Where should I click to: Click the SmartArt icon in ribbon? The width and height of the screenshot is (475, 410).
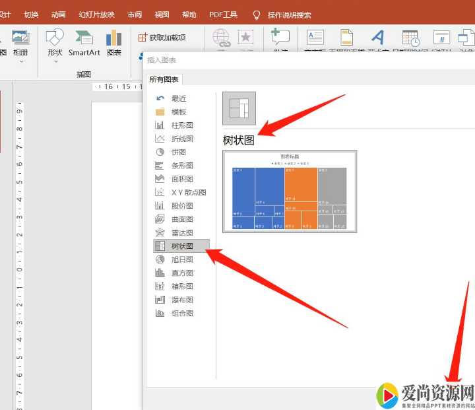point(84,43)
